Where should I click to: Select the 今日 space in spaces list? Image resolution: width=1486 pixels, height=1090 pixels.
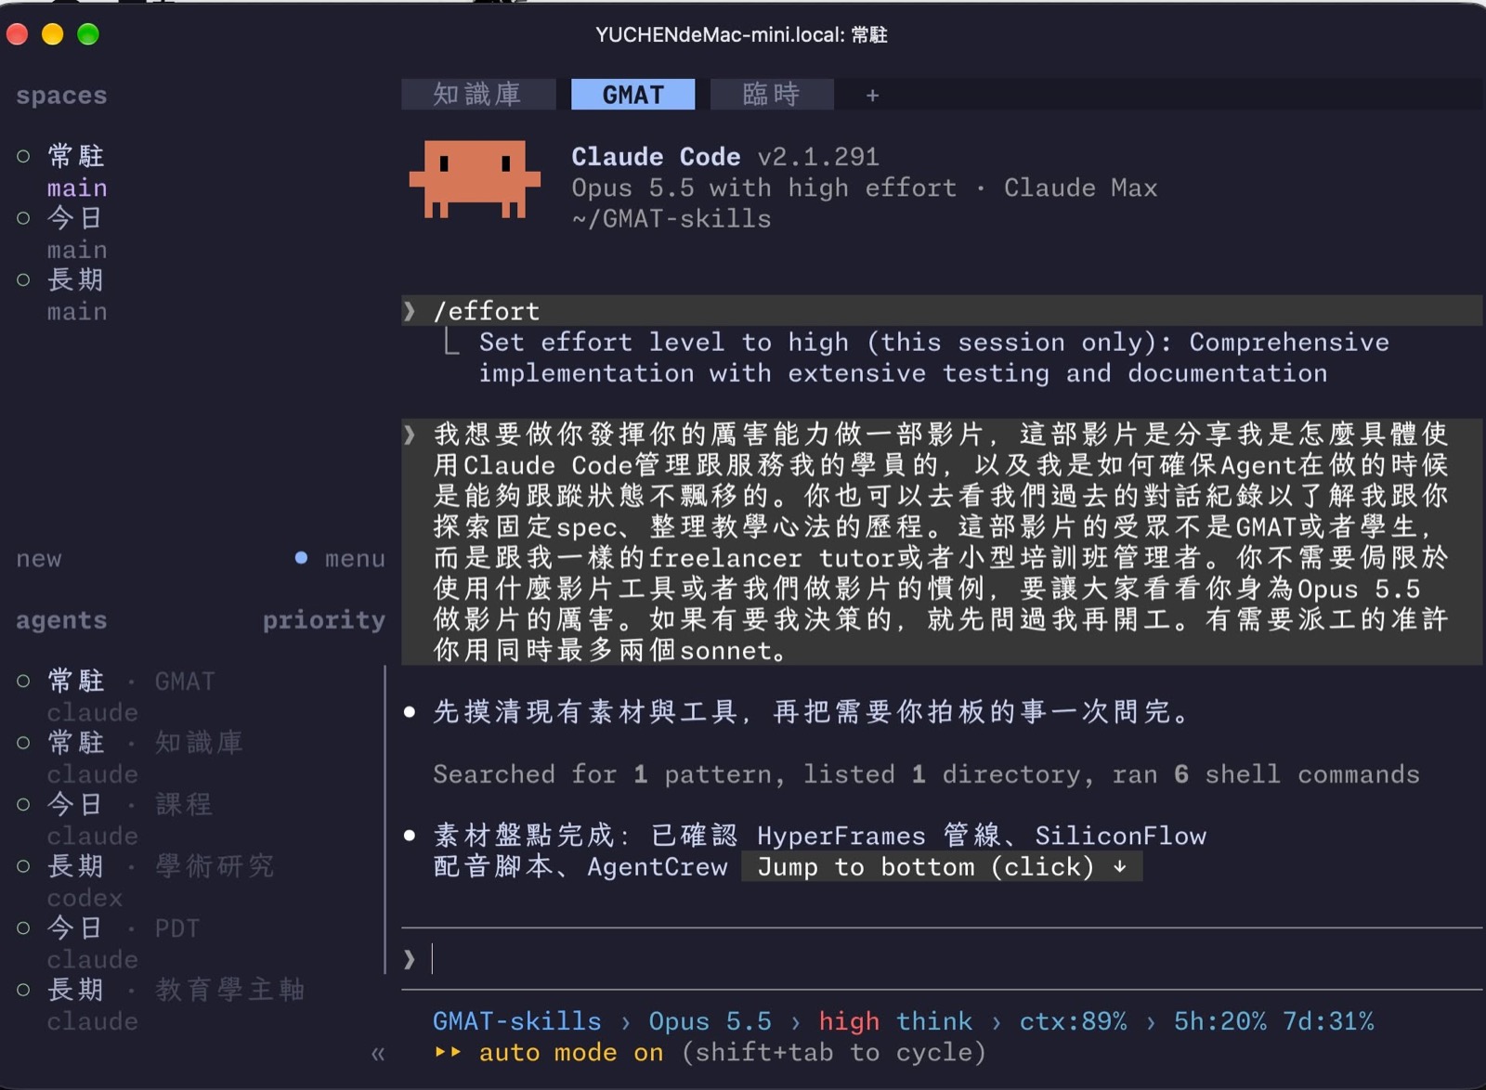74,218
